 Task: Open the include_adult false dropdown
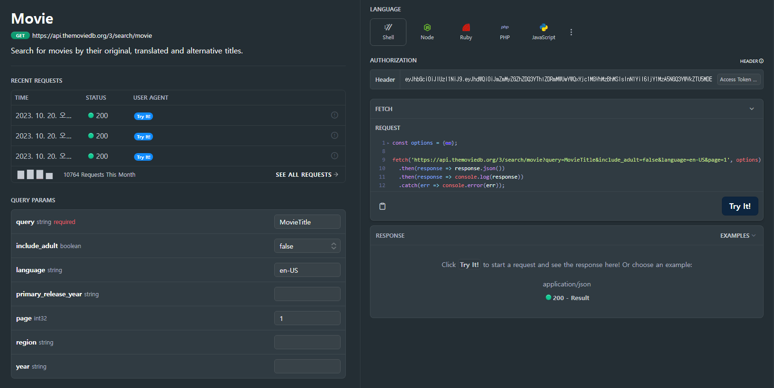pyautogui.click(x=307, y=246)
